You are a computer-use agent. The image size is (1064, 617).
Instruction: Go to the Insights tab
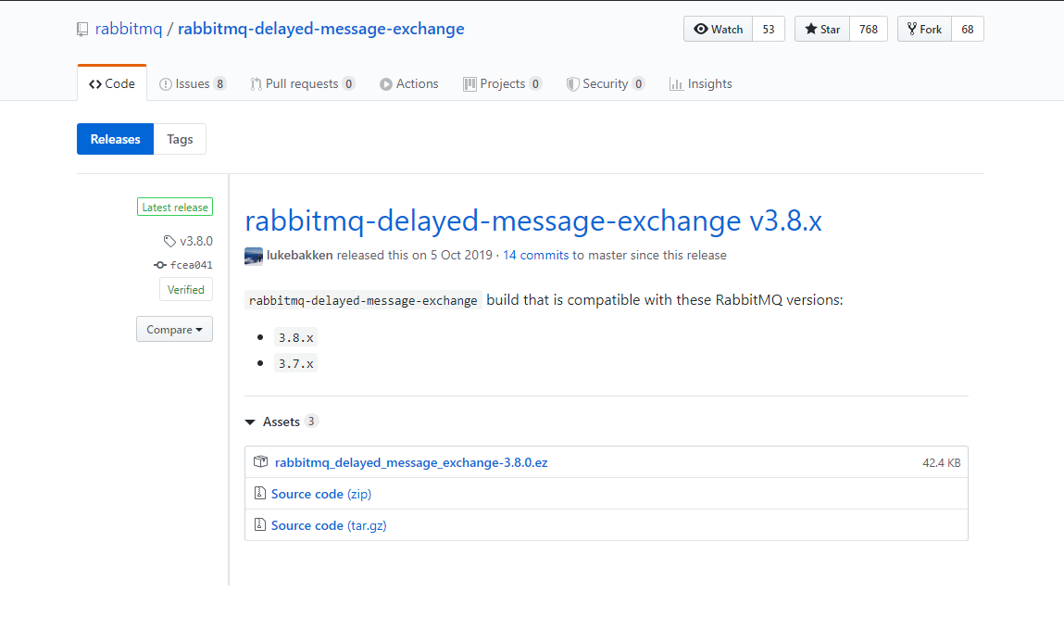(x=700, y=83)
